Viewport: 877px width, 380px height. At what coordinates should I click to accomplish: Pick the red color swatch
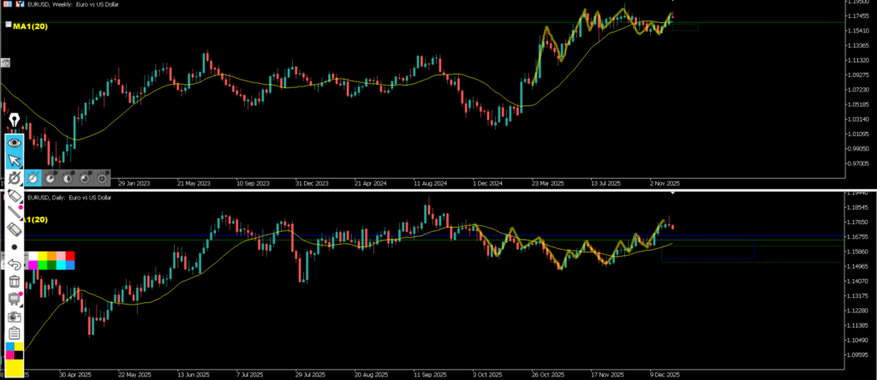70,256
